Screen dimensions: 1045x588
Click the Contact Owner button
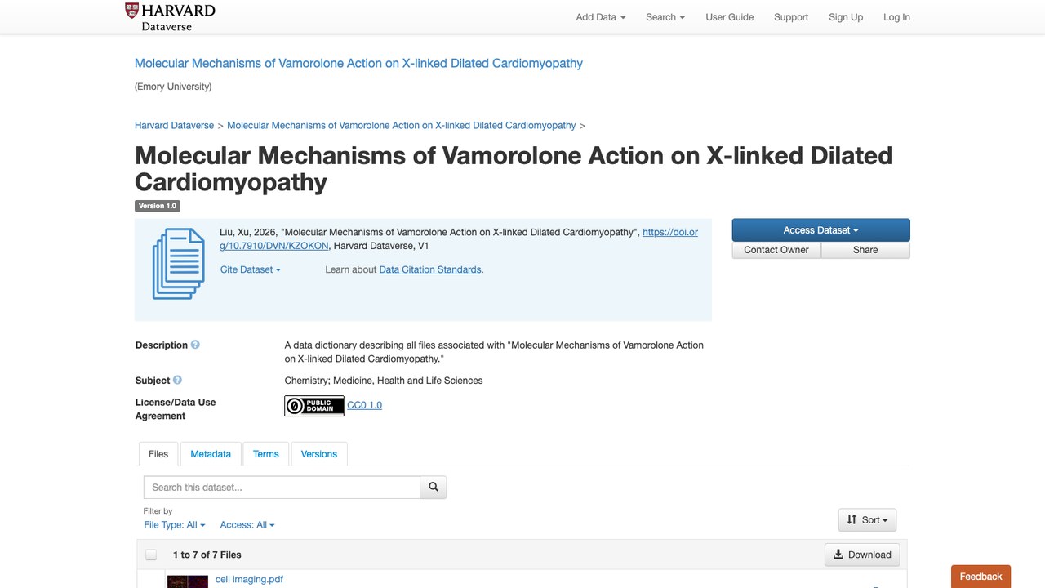point(776,250)
